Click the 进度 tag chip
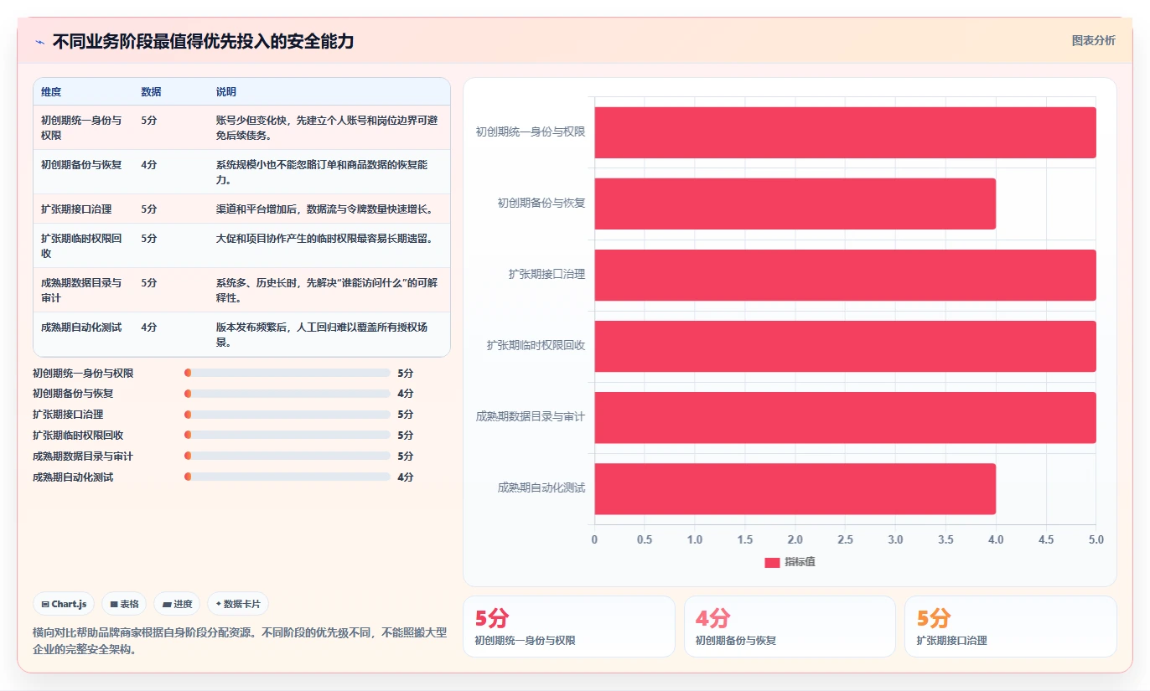1150x691 pixels. click(x=177, y=604)
